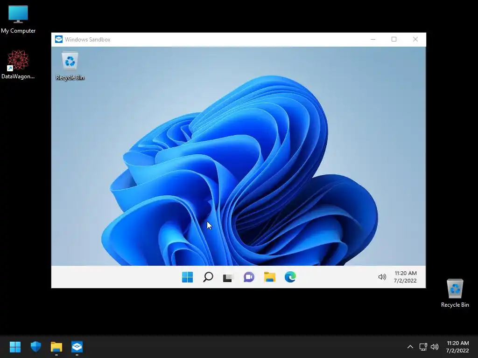The height and width of the screenshot is (358, 478).
Task: Open the host Start menu
Action: pyautogui.click(x=15, y=346)
